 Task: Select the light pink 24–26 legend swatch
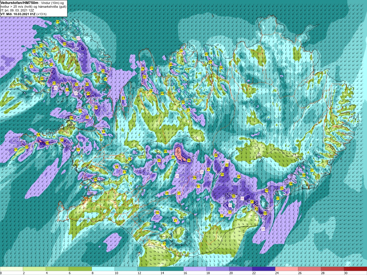287,269
